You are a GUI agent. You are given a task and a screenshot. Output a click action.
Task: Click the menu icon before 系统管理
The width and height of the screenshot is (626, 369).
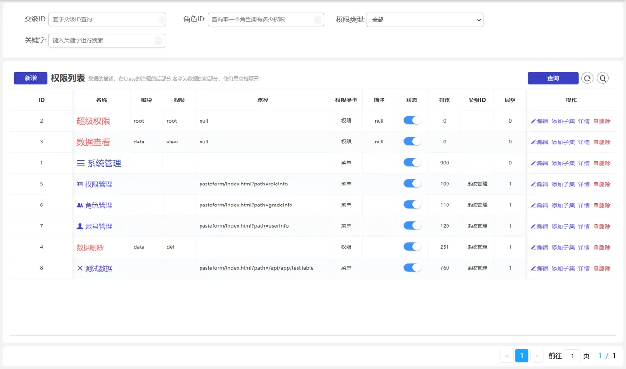point(81,163)
